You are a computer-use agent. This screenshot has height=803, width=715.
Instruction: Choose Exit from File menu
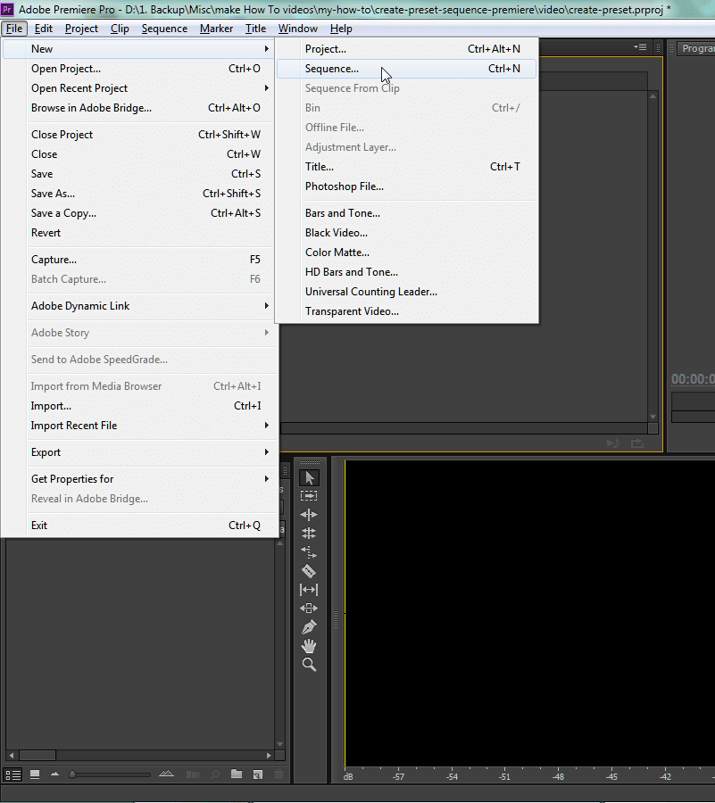point(138,526)
